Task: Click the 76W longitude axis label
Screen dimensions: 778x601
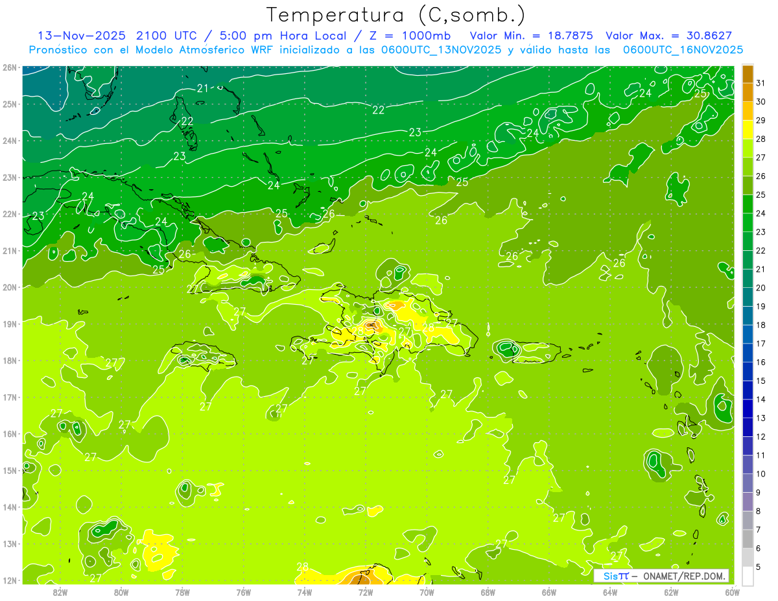Action: tap(244, 592)
